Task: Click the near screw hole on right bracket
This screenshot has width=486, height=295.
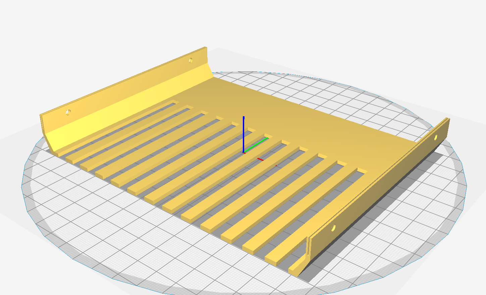Action: pos(333,228)
